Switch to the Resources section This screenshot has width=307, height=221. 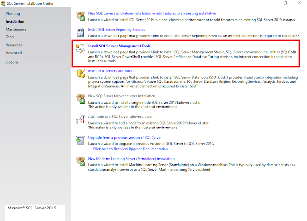[14, 45]
